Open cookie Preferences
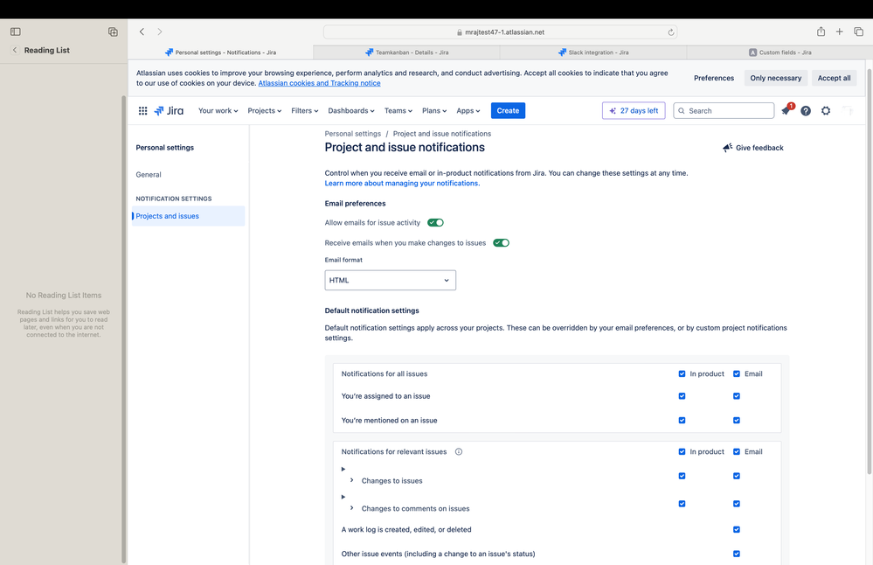The width and height of the screenshot is (873, 565). pos(714,78)
